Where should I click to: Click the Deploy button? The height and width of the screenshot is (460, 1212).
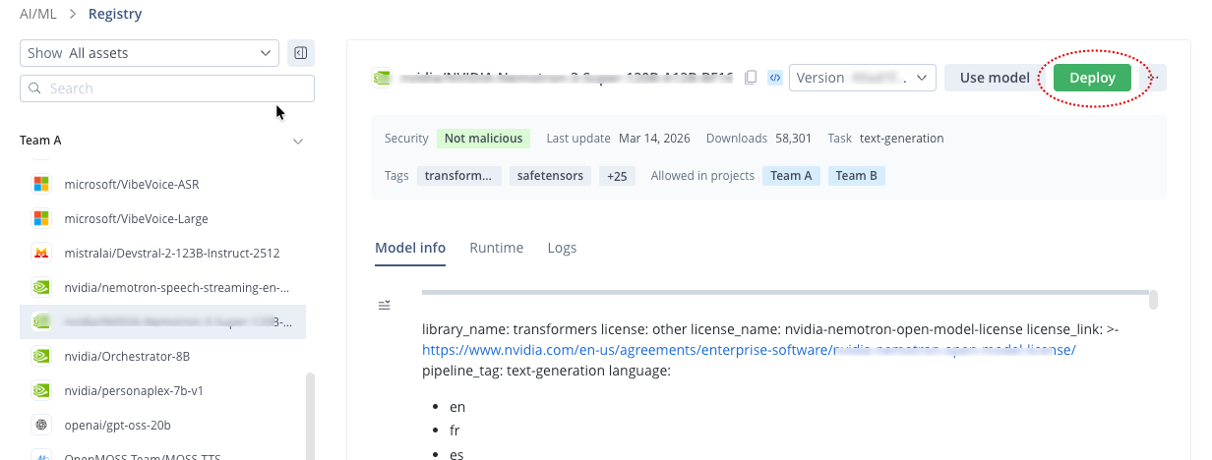1092,78
